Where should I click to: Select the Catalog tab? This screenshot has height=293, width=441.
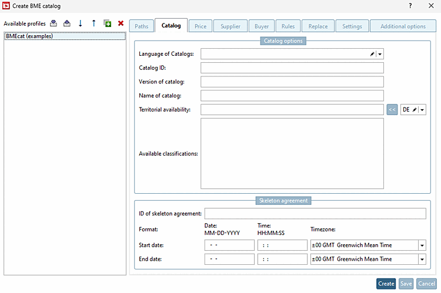171,26
